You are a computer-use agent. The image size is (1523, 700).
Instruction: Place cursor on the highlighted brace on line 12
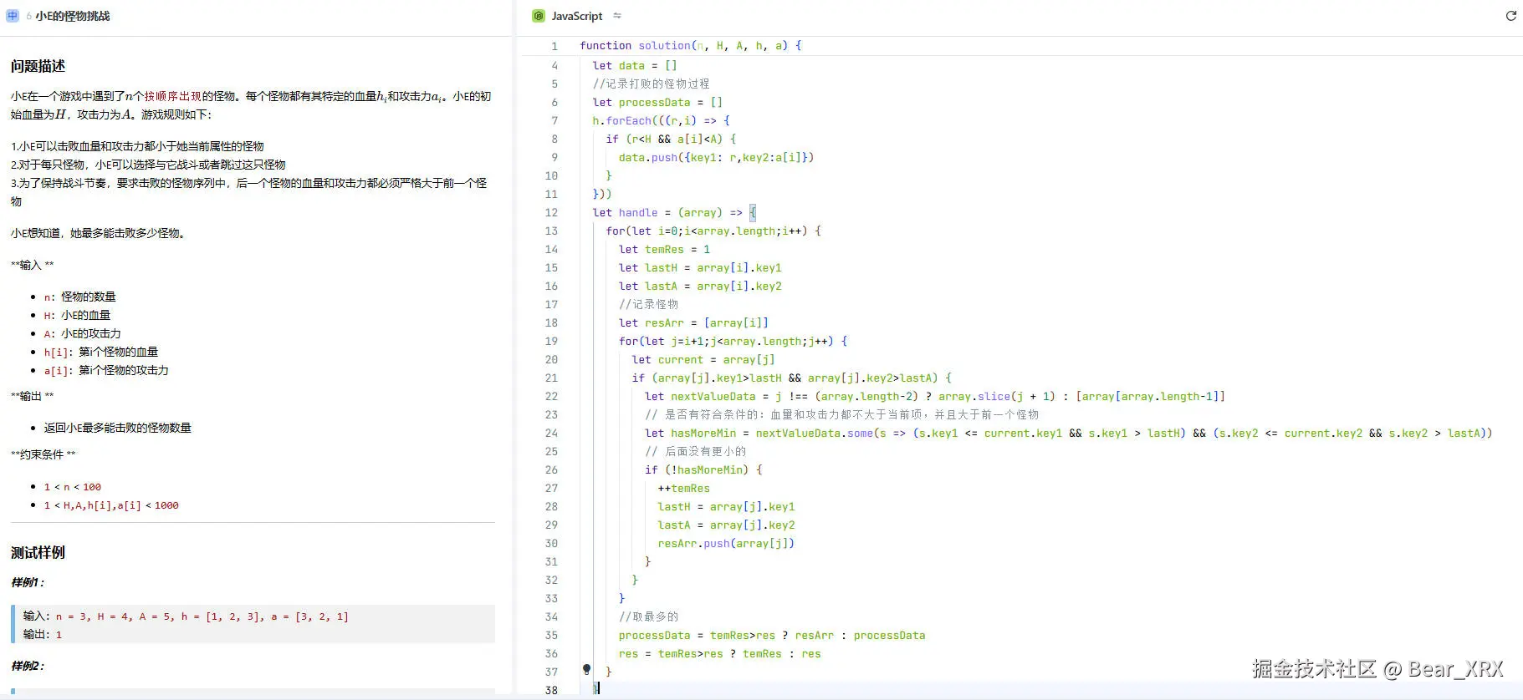[752, 213]
